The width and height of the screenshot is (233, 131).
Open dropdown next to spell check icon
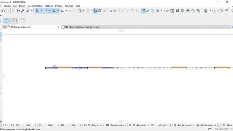click(210, 11)
